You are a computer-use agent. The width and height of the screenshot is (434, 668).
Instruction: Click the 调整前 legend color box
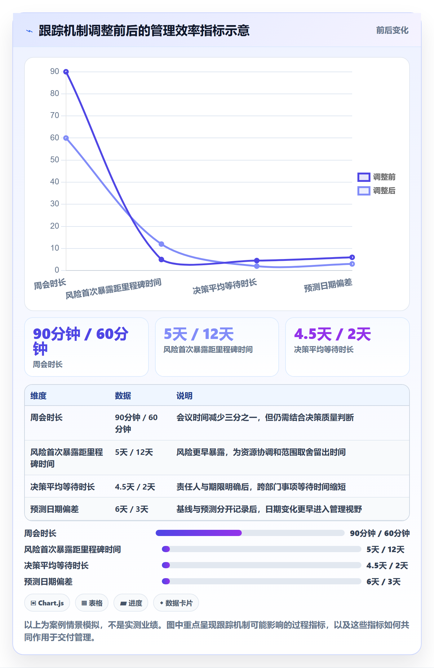pos(364,177)
